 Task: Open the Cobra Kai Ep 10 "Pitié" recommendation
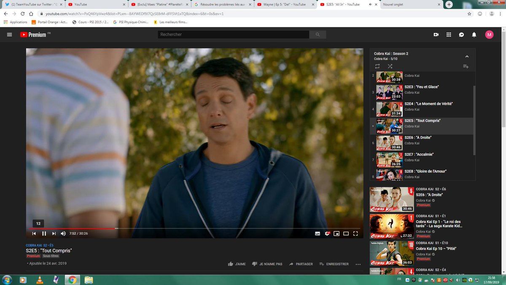[x=423, y=253]
